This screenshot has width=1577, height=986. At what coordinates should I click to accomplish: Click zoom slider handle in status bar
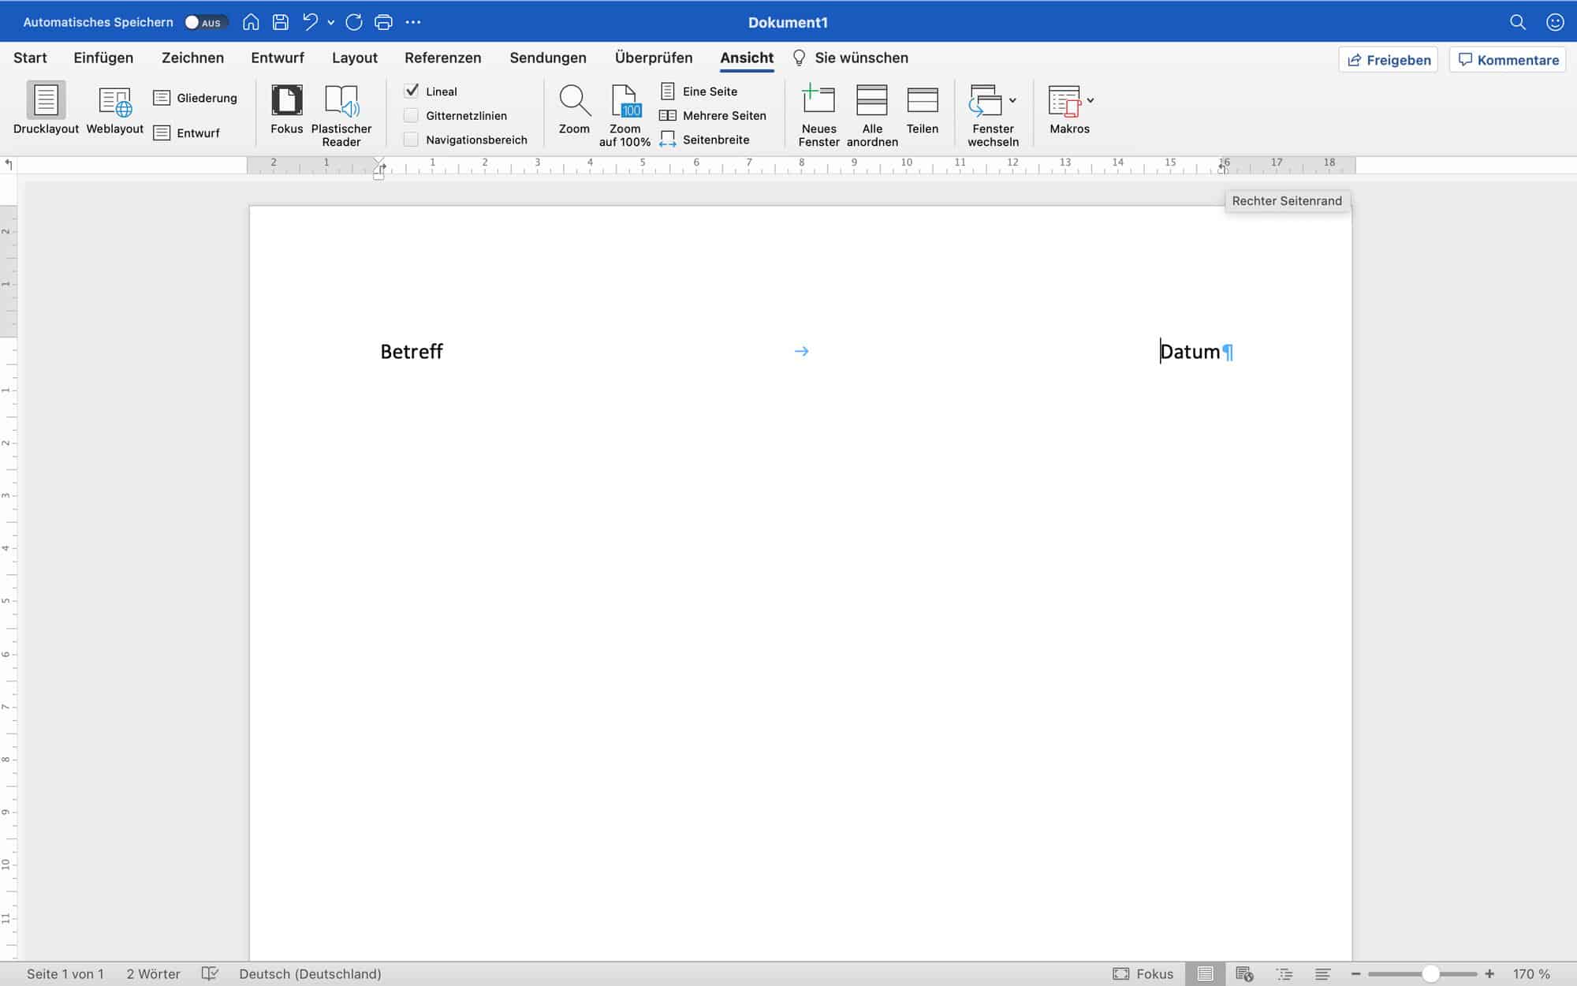pos(1430,974)
